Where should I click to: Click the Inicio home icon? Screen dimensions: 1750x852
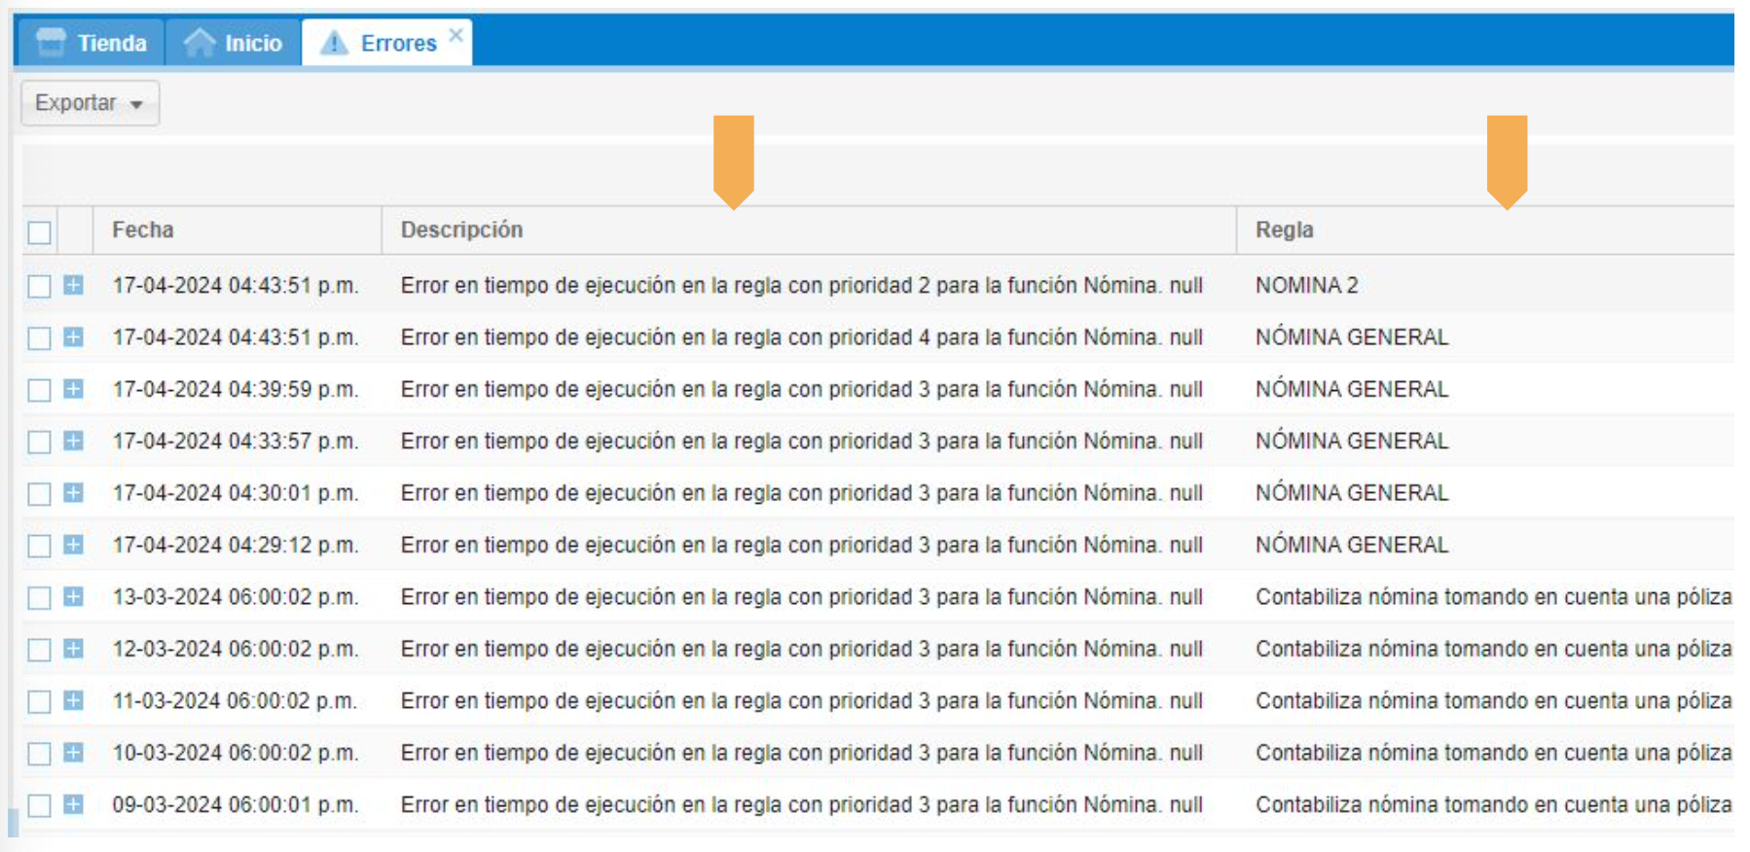[200, 43]
